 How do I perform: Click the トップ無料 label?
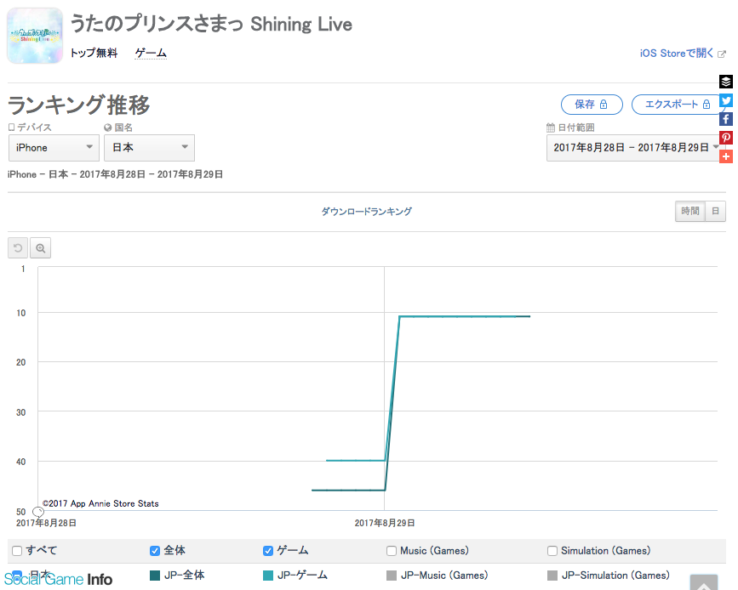click(x=94, y=53)
